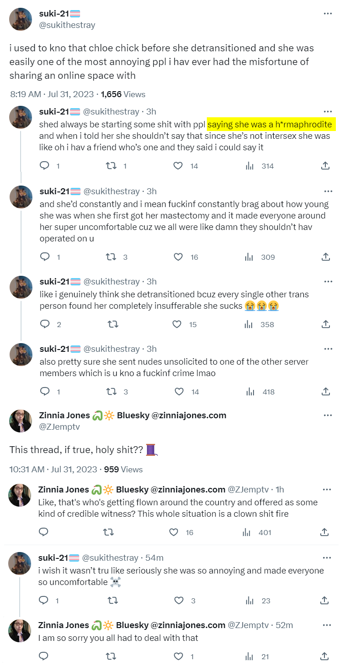Like the 'completely insufferable' tweet

pos(177,324)
